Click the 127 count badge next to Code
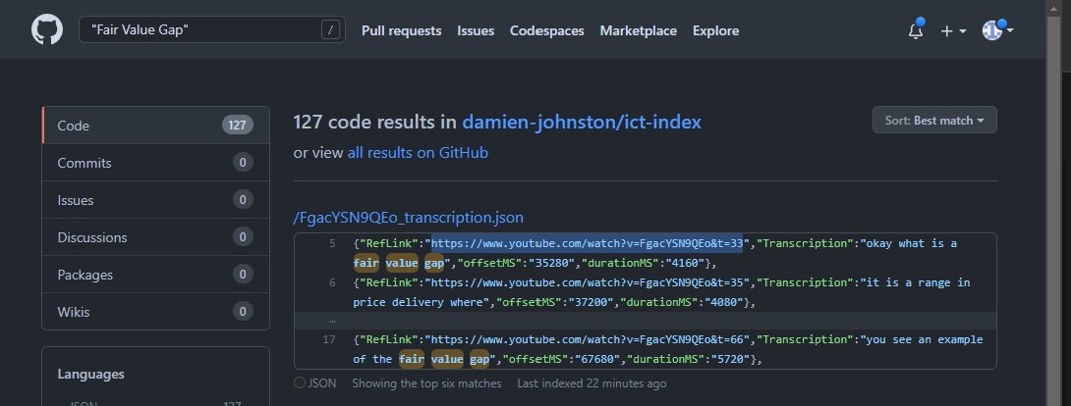The width and height of the screenshot is (1071, 406). tap(238, 126)
